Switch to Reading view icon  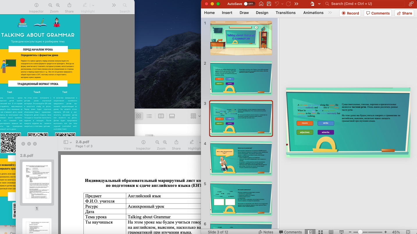[x=331, y=232]
